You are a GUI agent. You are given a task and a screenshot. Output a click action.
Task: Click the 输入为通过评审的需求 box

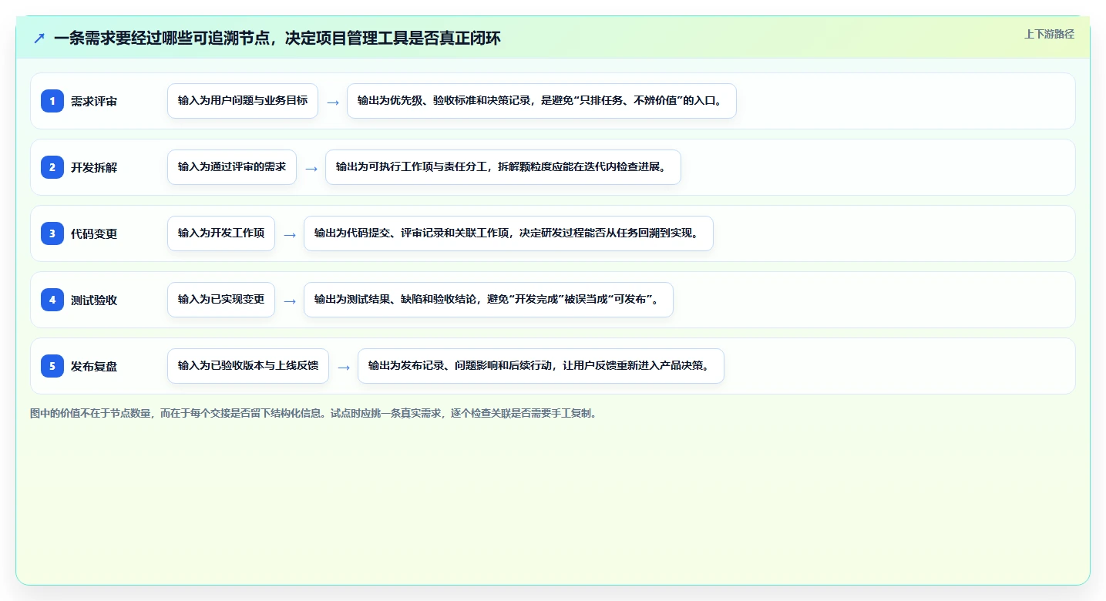point(232,167)
